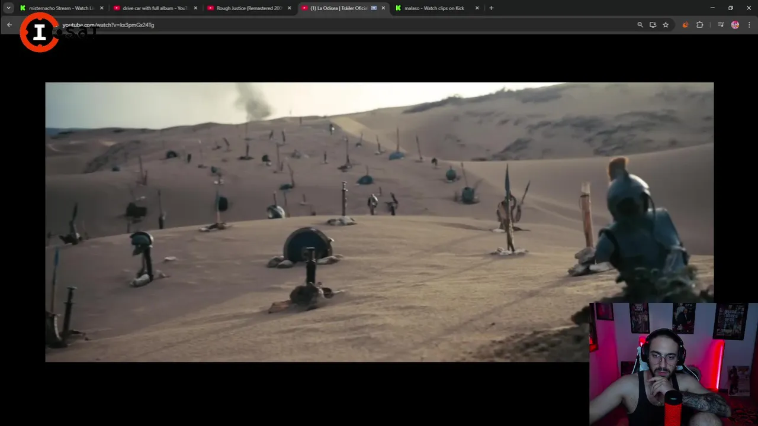Open the tab search dropdown arrow
The width and height of the screenshot is (758, 426).
coord(8,8)
